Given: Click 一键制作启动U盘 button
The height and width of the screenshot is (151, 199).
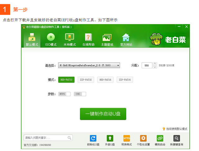Looking at the screenshot, I should 103,114.
